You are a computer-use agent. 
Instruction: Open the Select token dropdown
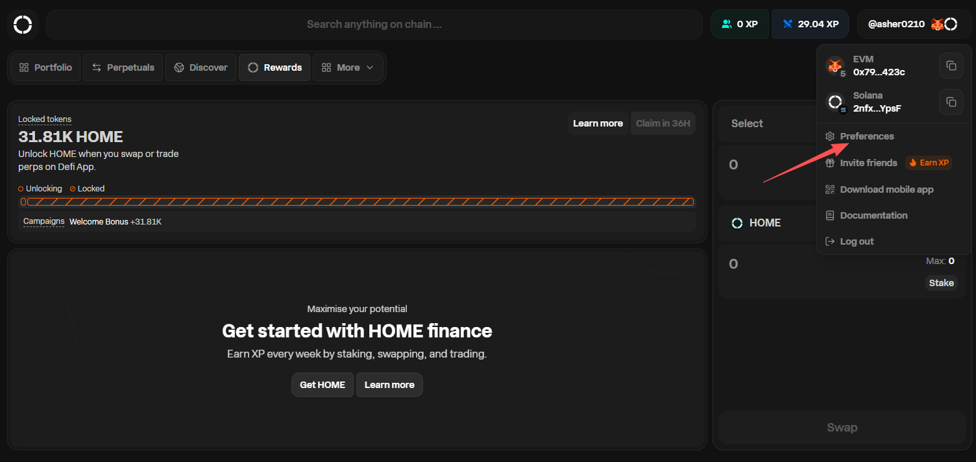747,124
